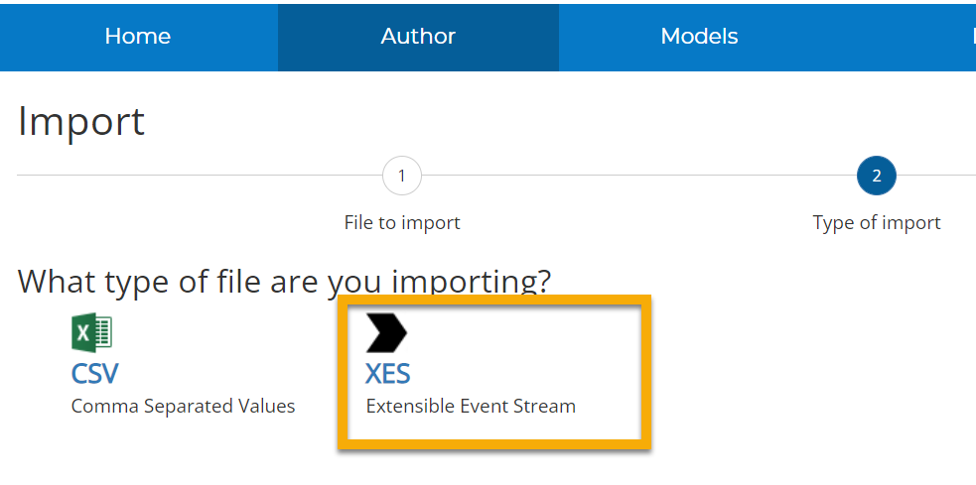Open the Home tab

138,37
